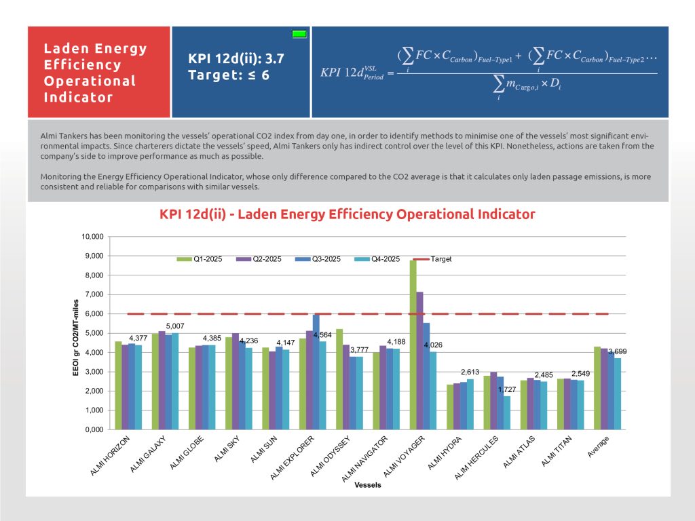Select the Vessels x-axis title

tap(367, 485)
